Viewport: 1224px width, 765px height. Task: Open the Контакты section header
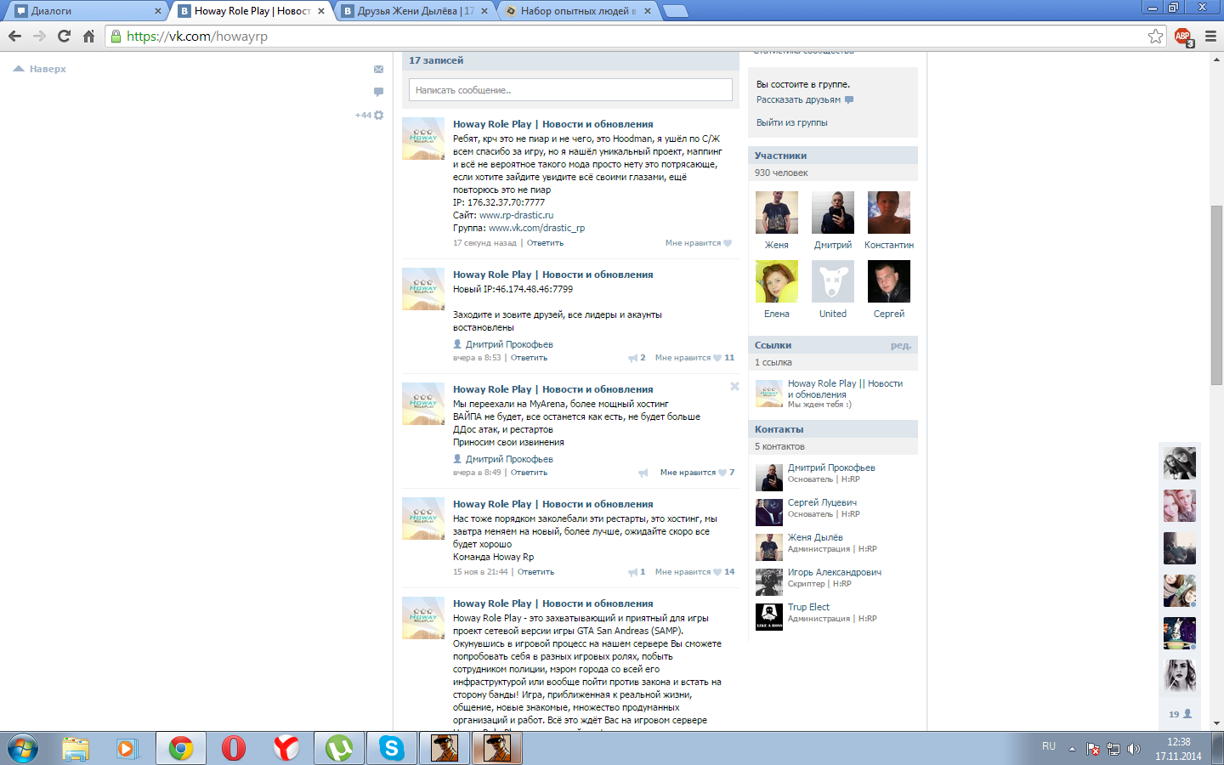coord(833,429)
